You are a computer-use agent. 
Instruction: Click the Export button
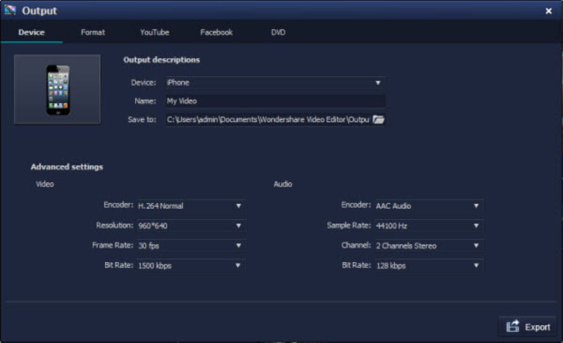tap(528, 326)
